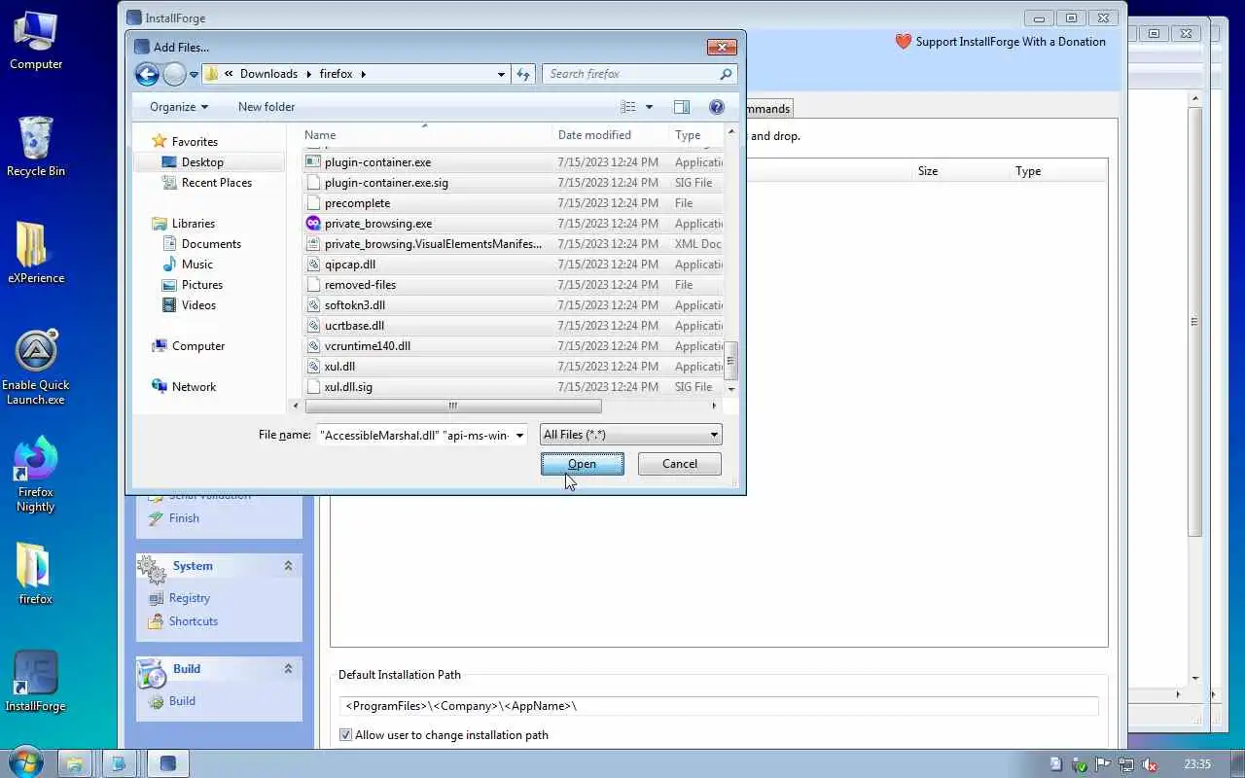This screenshot has height=778, width=1245.
Task: Open Windows Explorer from taskbar
Action: (x=74, y=763)
